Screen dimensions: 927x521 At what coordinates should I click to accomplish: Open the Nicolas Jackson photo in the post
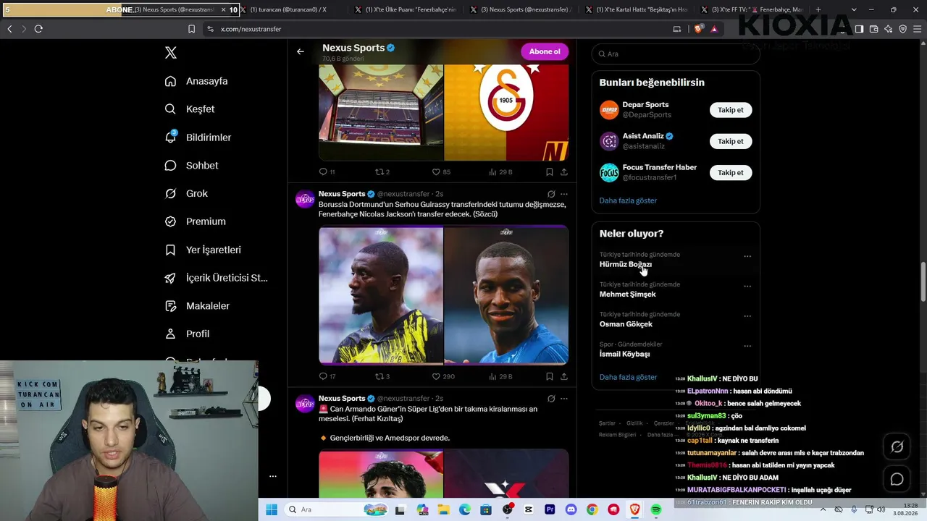pyautogui.click(x=506, y=295)
